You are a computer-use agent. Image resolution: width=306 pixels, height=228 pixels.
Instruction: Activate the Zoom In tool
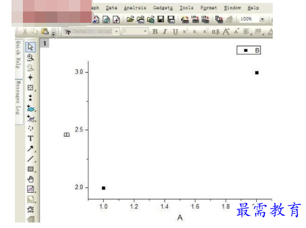[30, 58]
